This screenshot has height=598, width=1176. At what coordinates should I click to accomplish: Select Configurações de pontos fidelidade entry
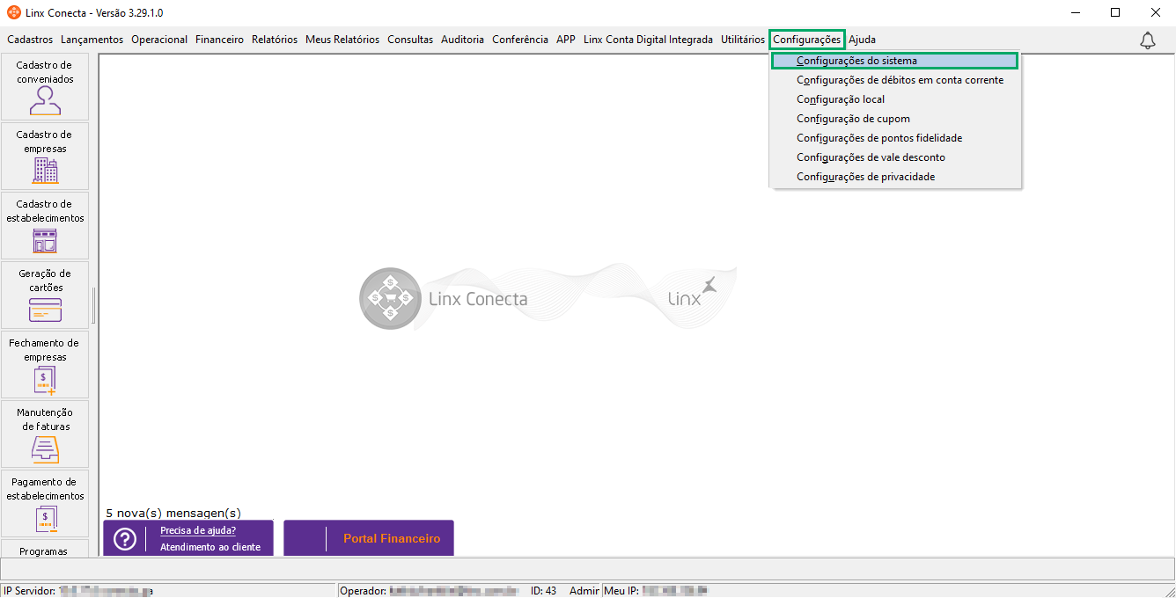[895, 138]
